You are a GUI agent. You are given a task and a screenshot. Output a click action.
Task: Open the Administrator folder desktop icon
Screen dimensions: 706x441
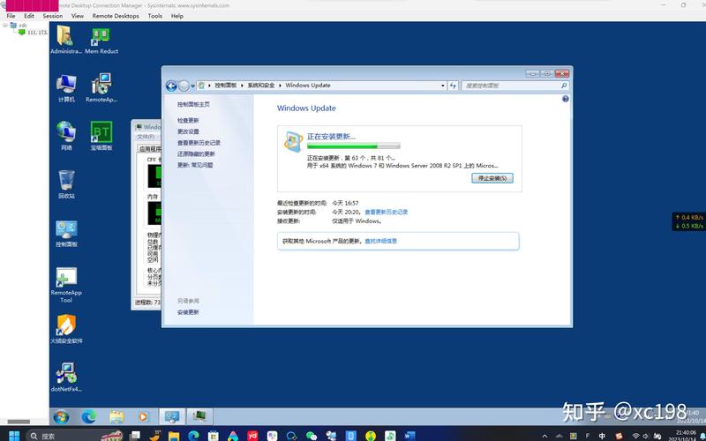click(x=65, y=40)
